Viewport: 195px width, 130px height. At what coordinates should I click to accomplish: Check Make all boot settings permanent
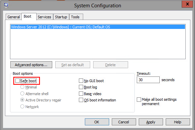pos(139,99)
